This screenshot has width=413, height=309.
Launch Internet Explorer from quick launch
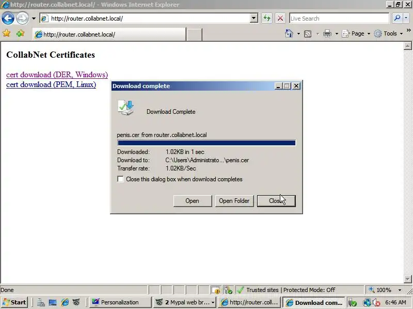coord(65,302)
